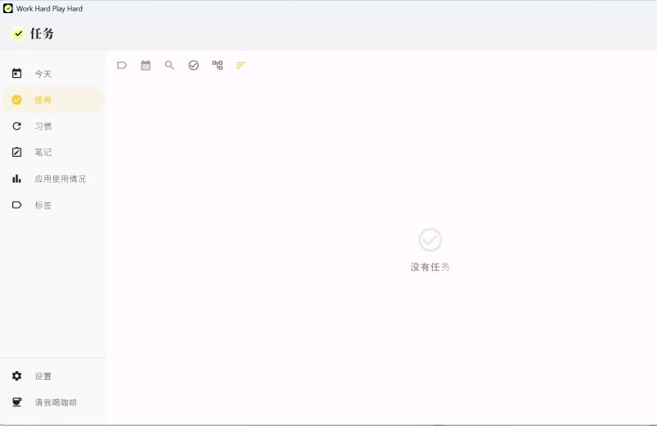Click the Today calendar sidebar icon
Viewport: 657px width, 426px height.
coord(16,73)
